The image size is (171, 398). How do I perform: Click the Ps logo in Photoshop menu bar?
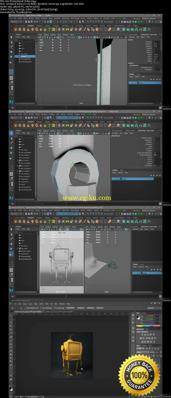click(11, 304)
